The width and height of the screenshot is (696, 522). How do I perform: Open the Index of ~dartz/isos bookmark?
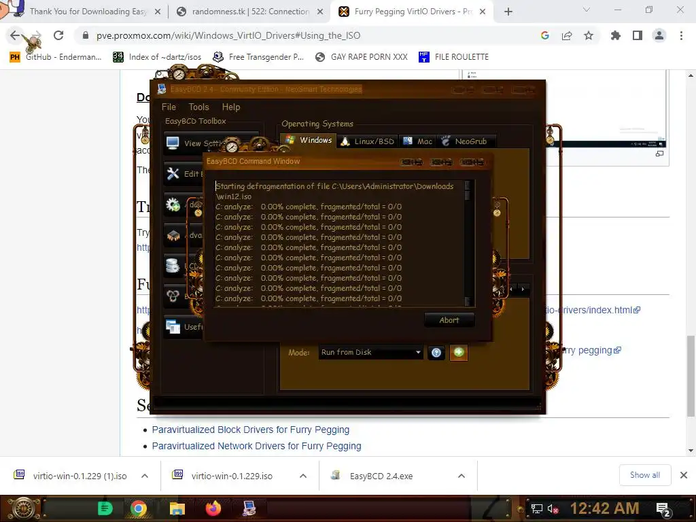click(157, 57)
